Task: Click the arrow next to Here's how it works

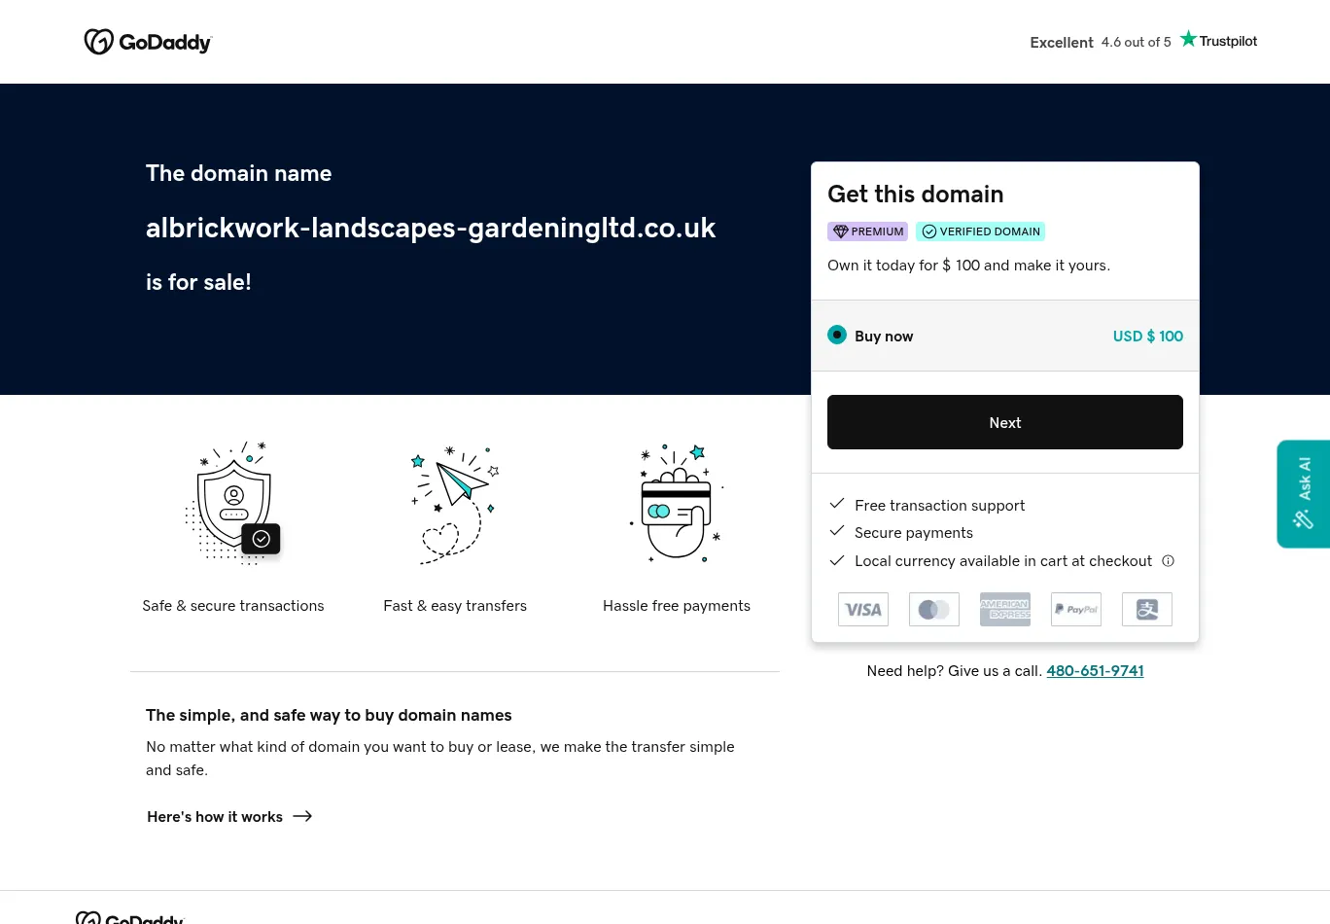Action: pos(302,817)
